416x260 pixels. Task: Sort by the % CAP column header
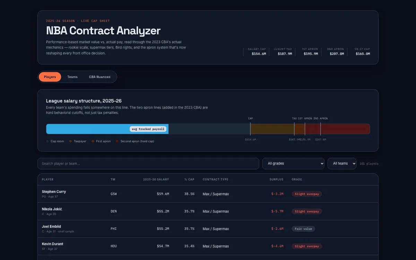(189, 180)
